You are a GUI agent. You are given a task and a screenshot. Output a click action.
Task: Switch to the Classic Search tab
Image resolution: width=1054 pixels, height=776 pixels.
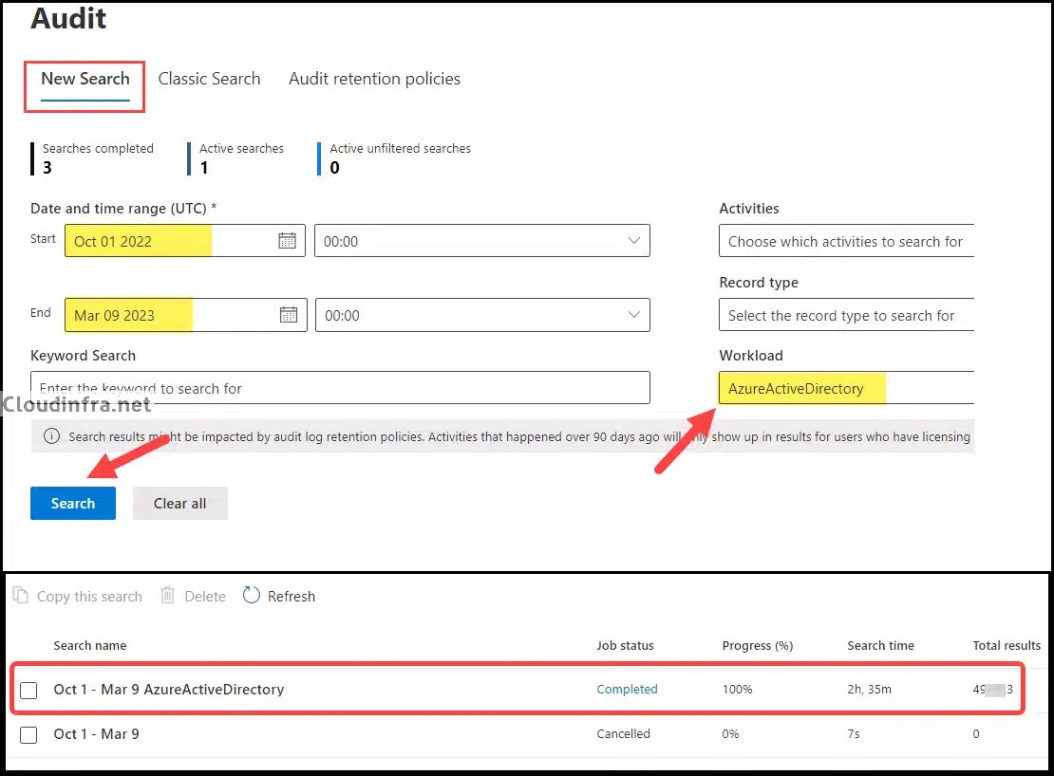tap(209, 80)
